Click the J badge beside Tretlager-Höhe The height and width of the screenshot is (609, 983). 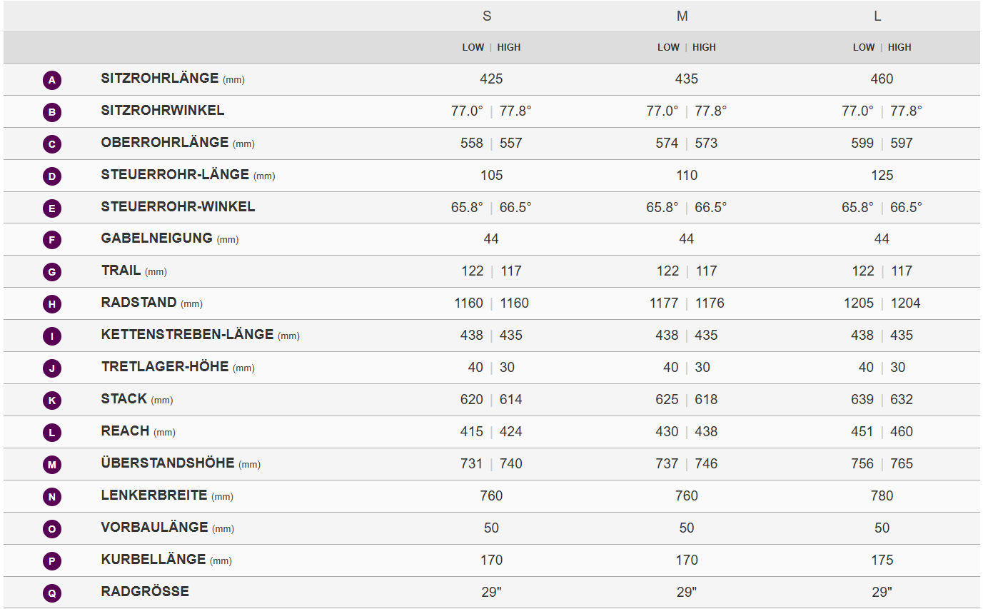pyautogui.click(x=51, y=368)
